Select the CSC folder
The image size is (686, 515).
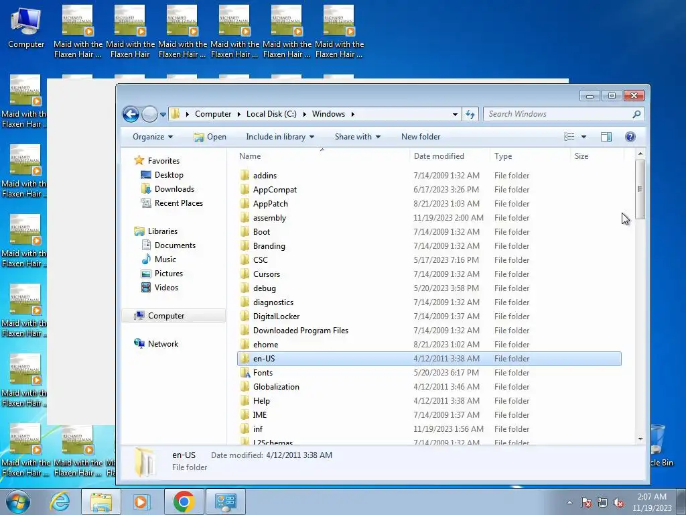click(261, 260)
